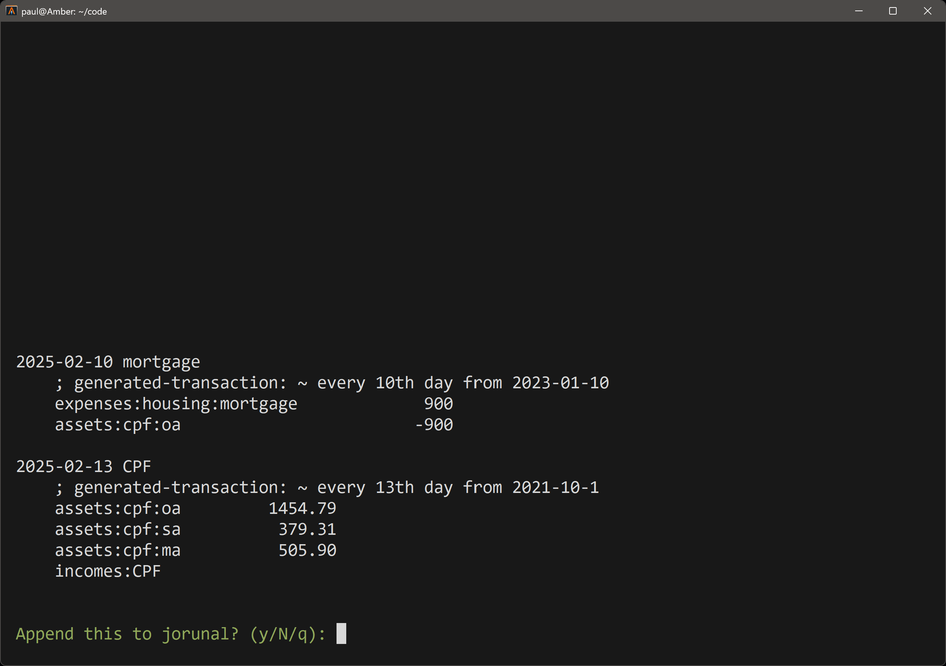The width and height of the screenshot is (946, 666).
Task: Click the assets:cpf:ma account line
Action: [x=117, y=550]
